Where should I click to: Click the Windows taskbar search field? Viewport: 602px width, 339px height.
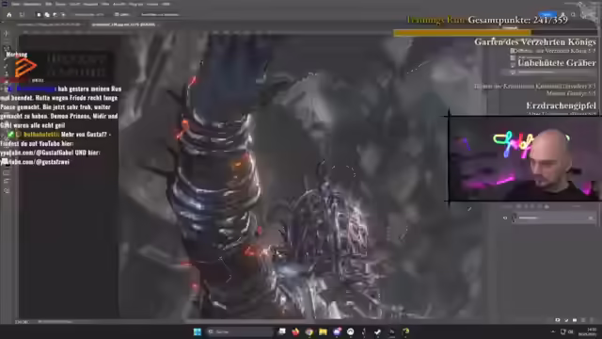pyautogui.click(x=240, y=331)
